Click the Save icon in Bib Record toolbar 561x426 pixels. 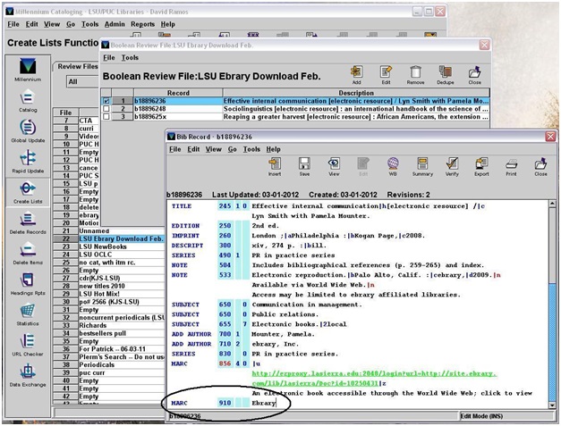tap(304, 167)
